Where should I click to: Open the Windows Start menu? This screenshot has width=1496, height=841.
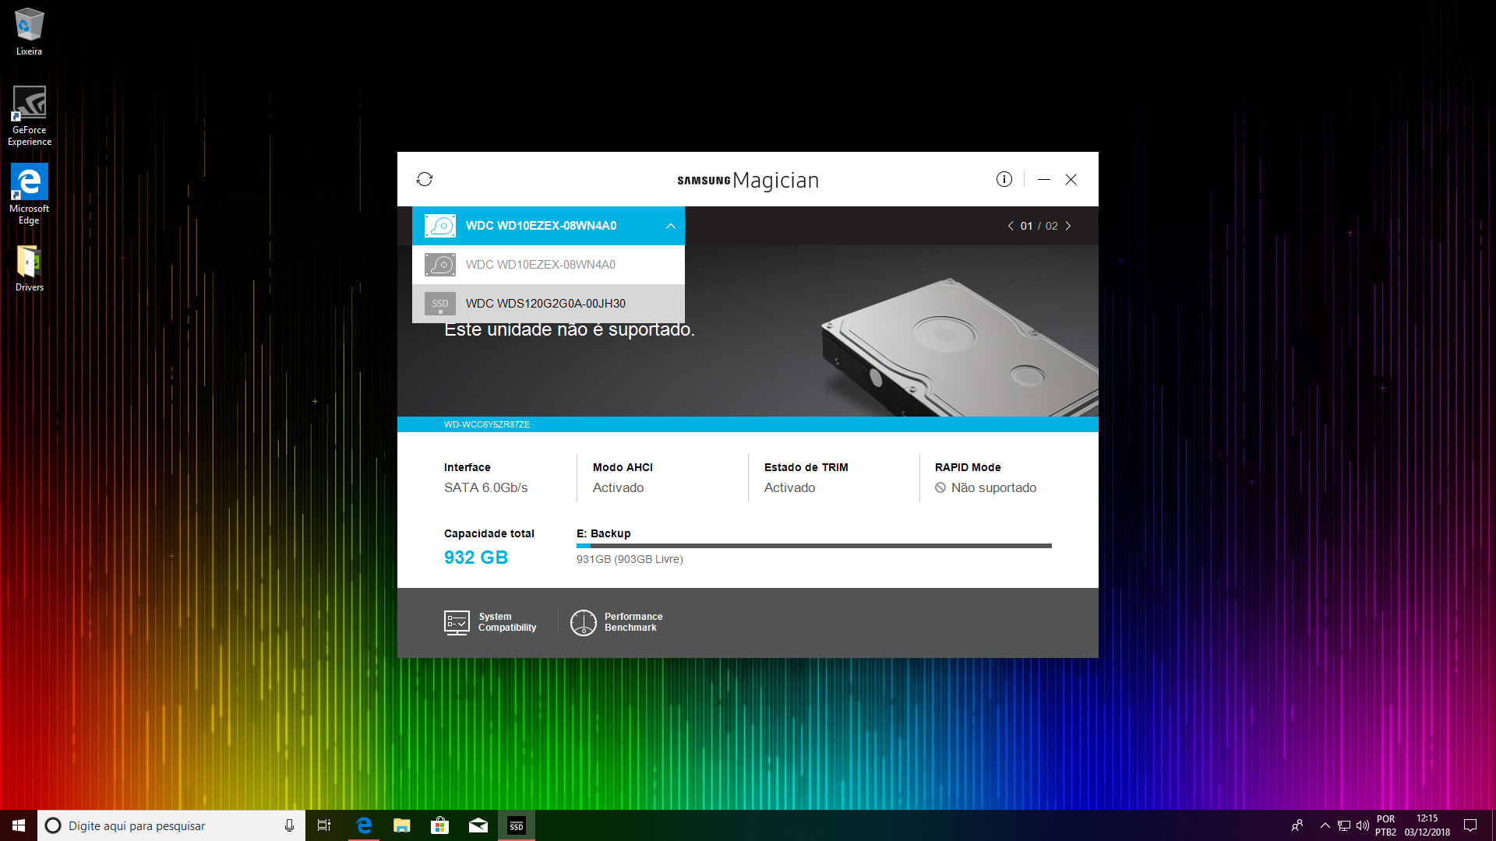point(19,825)
